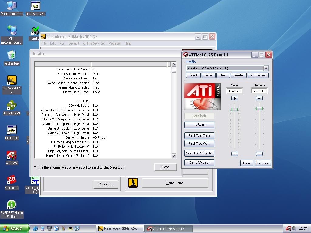Click the ATITool icon in its title bar
The width and height of the screenshot is (311, 233).
point(185,55)
